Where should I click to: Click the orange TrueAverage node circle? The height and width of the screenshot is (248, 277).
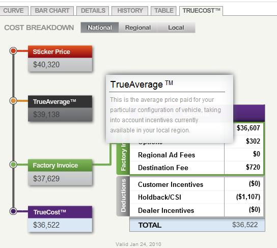[13, 101]
